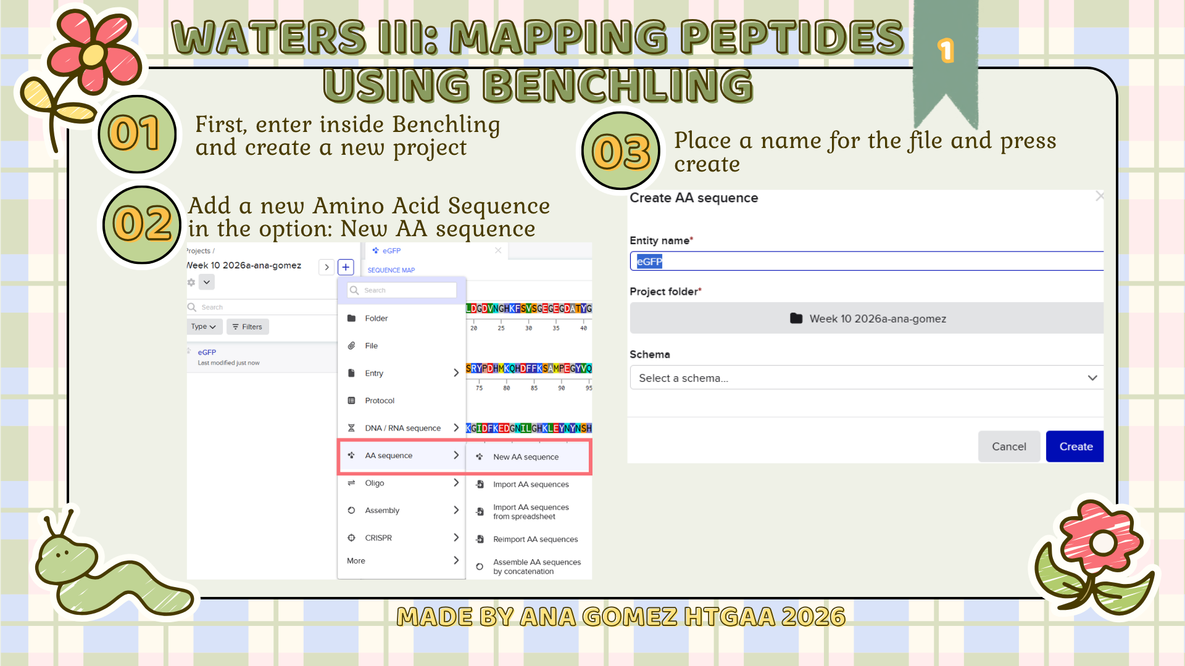Click the Assemble AA sequences by concatenation icon

coord(480,567)
